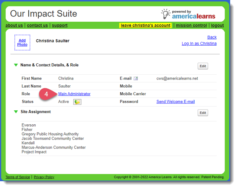Open Terms of Service in footer
The width and height of the screenshot is (237, 188).
(x=18, y=177)
